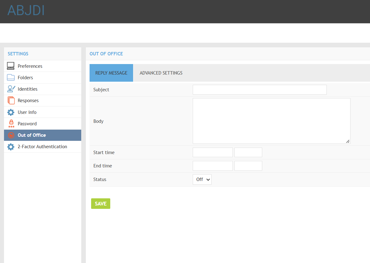Click the End time label

pyautogui.click(x=103, y=166)
